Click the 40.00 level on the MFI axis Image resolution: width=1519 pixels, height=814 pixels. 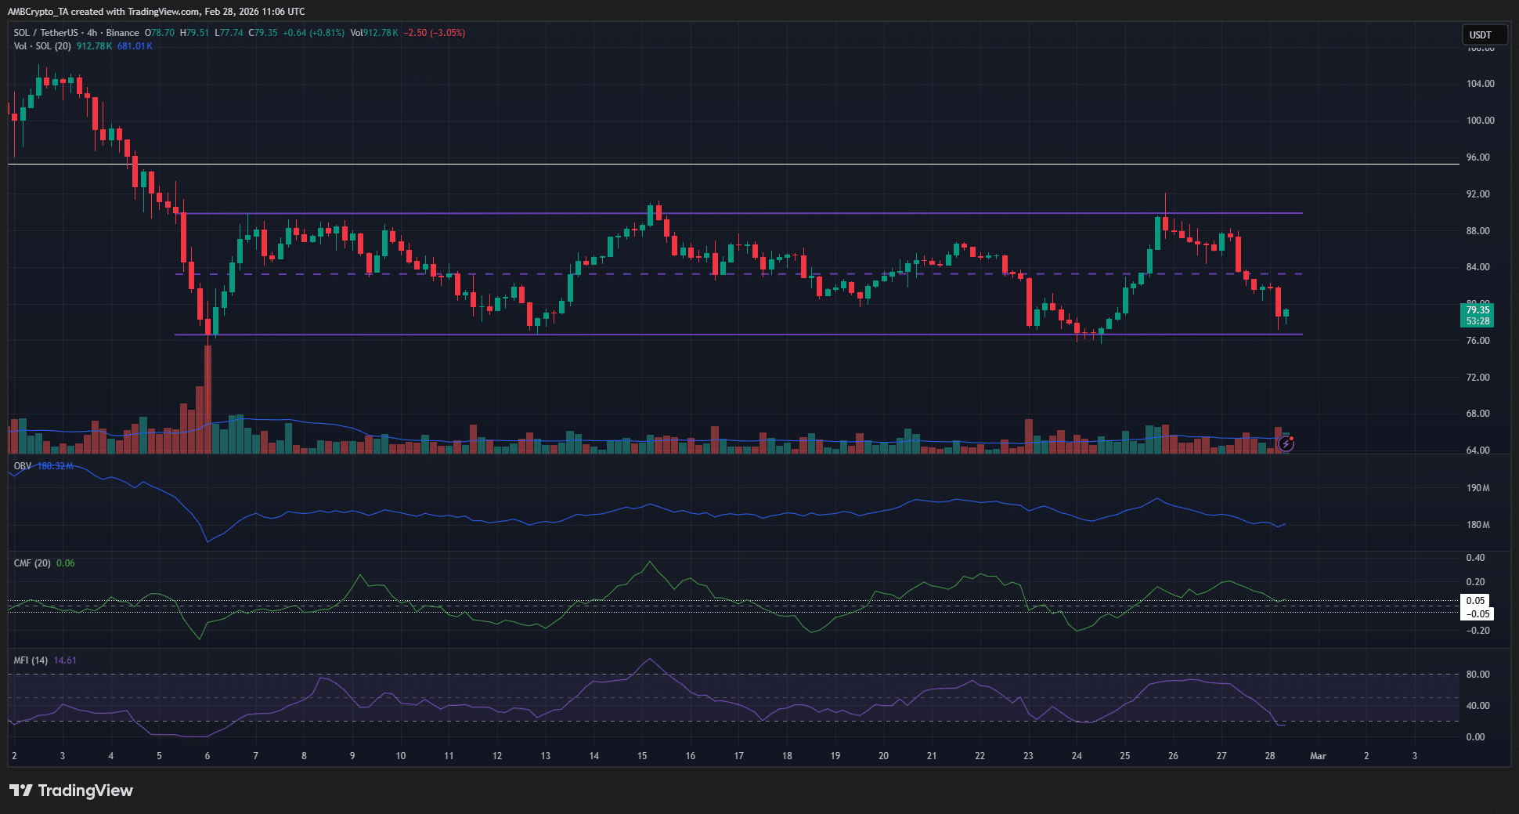1477,706
